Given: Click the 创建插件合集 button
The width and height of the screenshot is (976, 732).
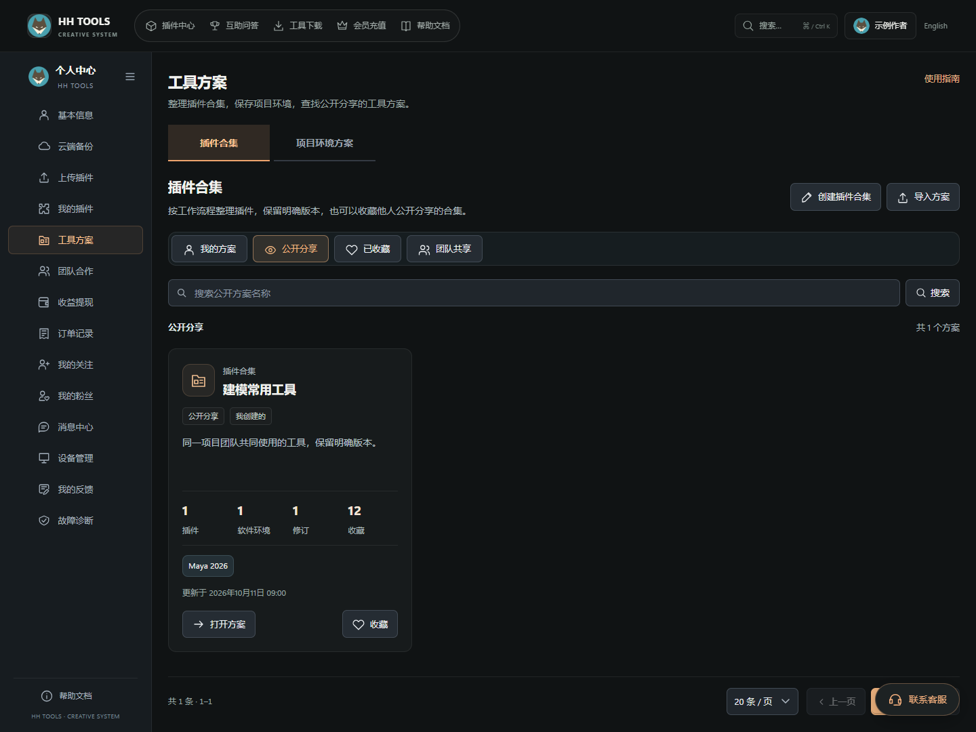Looking at the screenshot, I should coord(836,197).
